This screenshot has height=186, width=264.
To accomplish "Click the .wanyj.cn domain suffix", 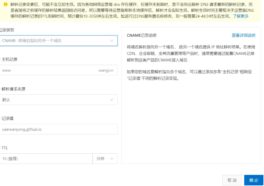I will point(106,70).
